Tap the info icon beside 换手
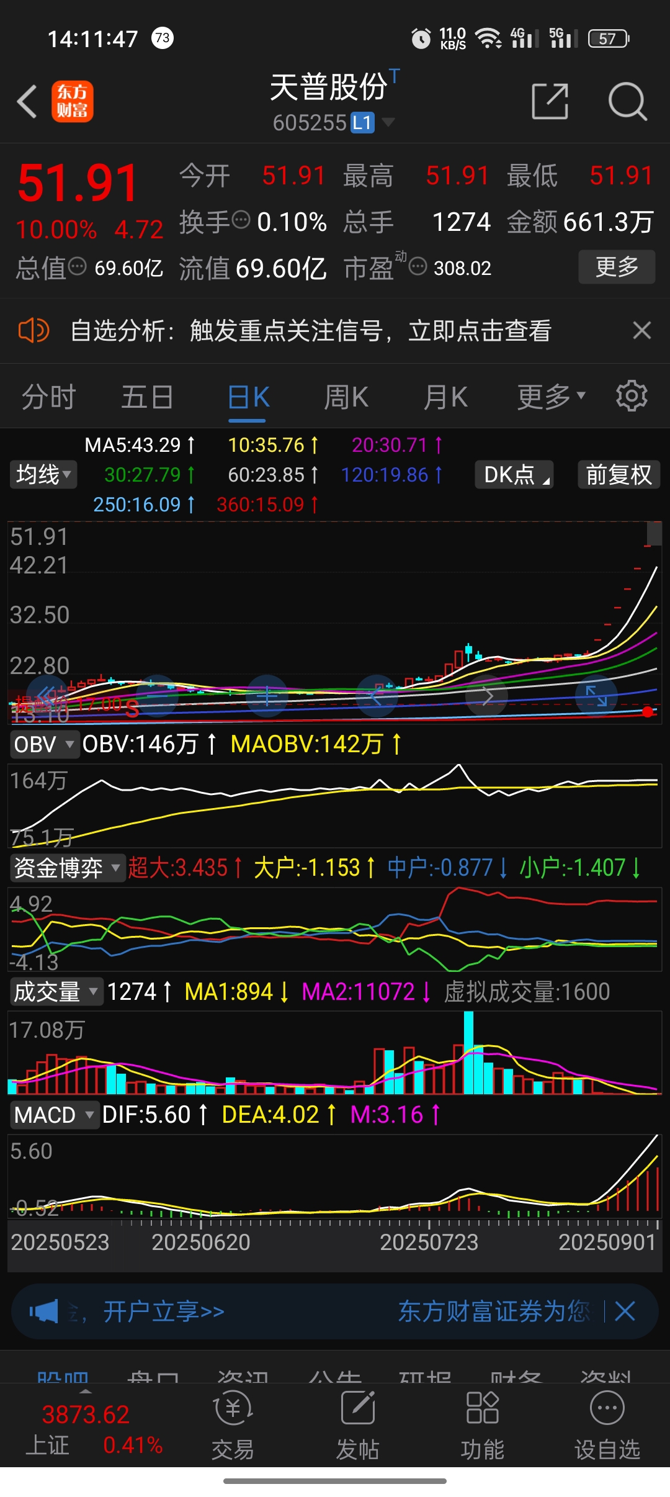Screen dimensions: 670x1497 click(241, 220)
